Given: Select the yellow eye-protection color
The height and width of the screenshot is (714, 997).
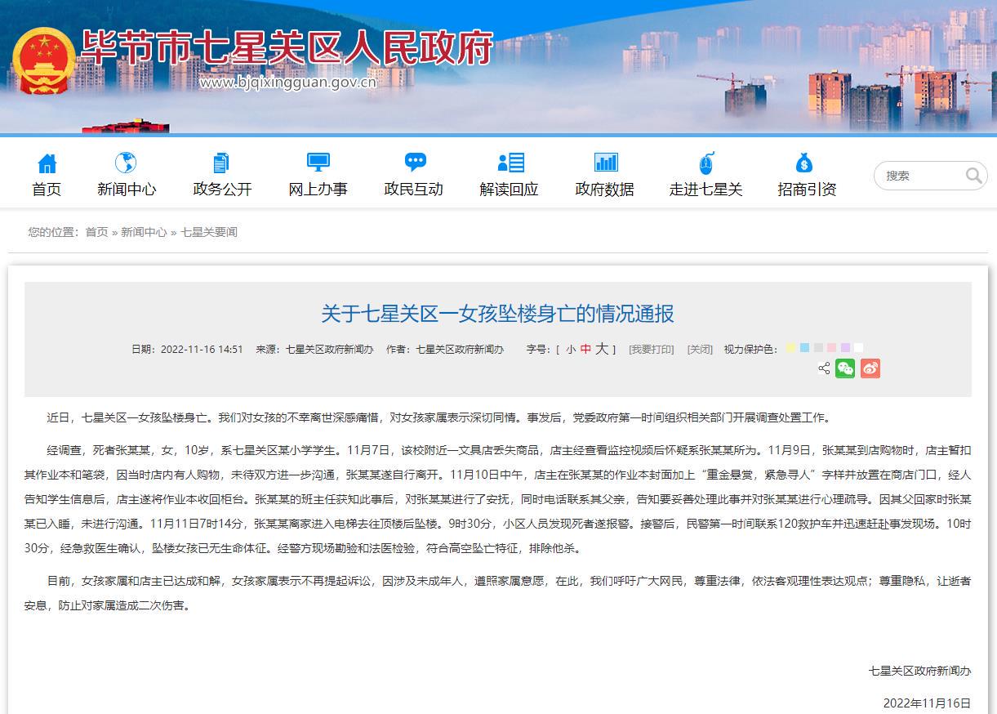Looking at the screenshot, I should click(790, 347).
